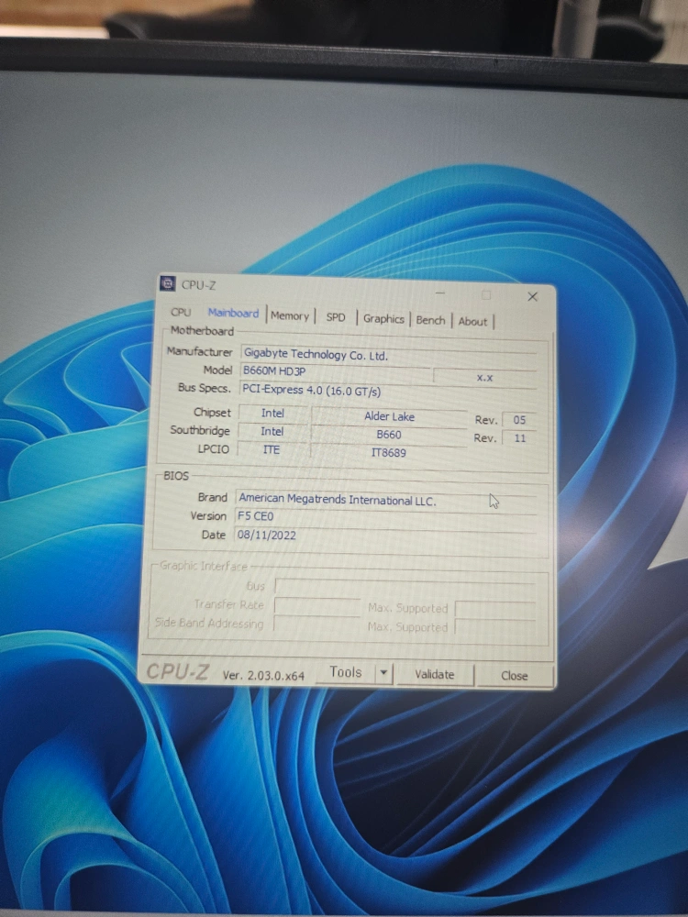
Task: Click the Tools button
Action: (345, 672)
